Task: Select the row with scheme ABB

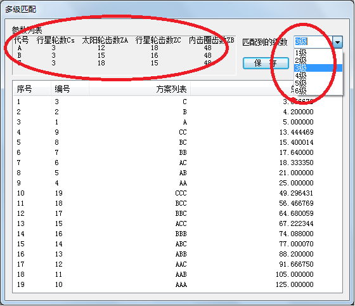Action: point(177,254)
